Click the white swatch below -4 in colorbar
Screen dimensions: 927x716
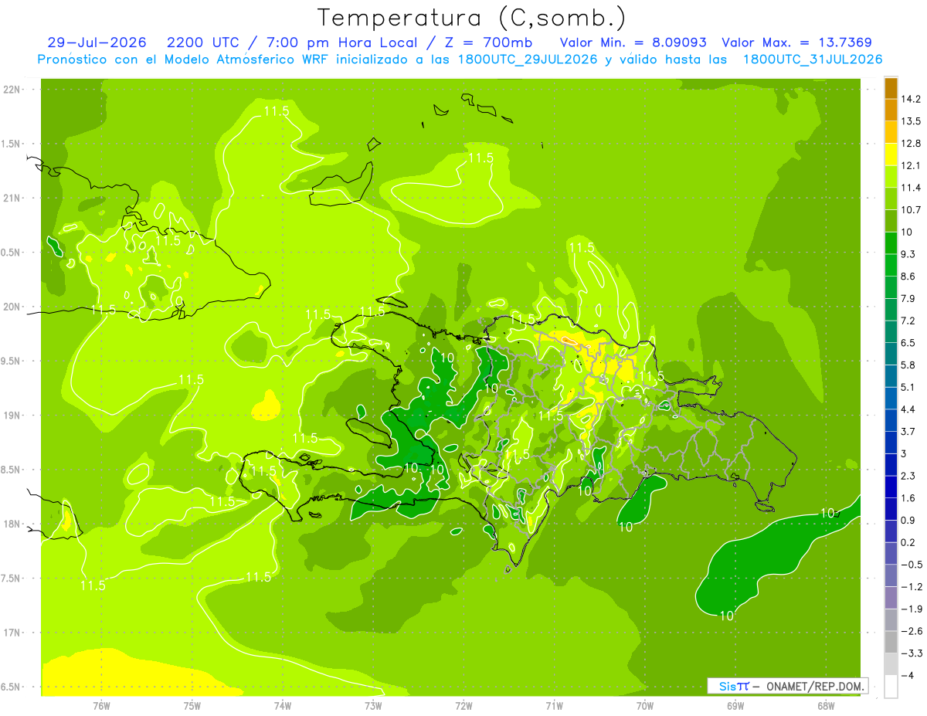(x=891, y=687)
